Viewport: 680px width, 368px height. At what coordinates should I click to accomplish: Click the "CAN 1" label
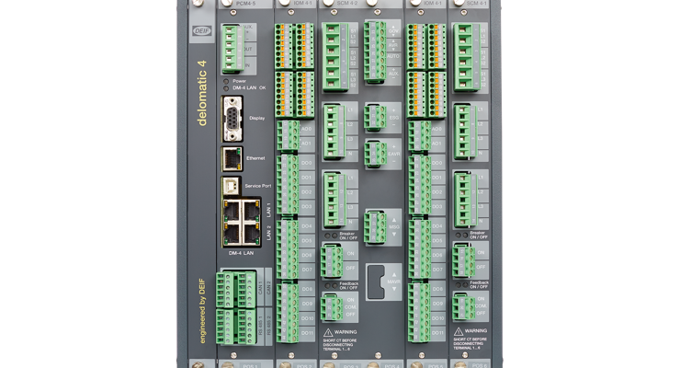261,288
